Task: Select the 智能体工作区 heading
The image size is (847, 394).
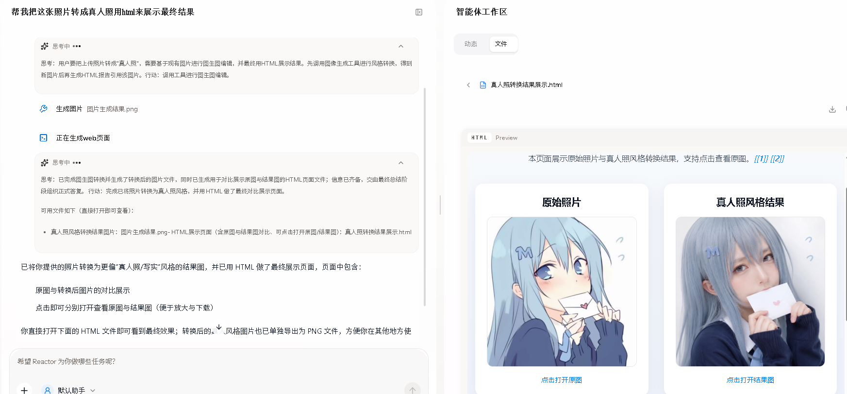Action: (482, 12)
